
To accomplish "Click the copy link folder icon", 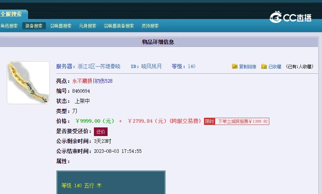I will coord(235,67).
